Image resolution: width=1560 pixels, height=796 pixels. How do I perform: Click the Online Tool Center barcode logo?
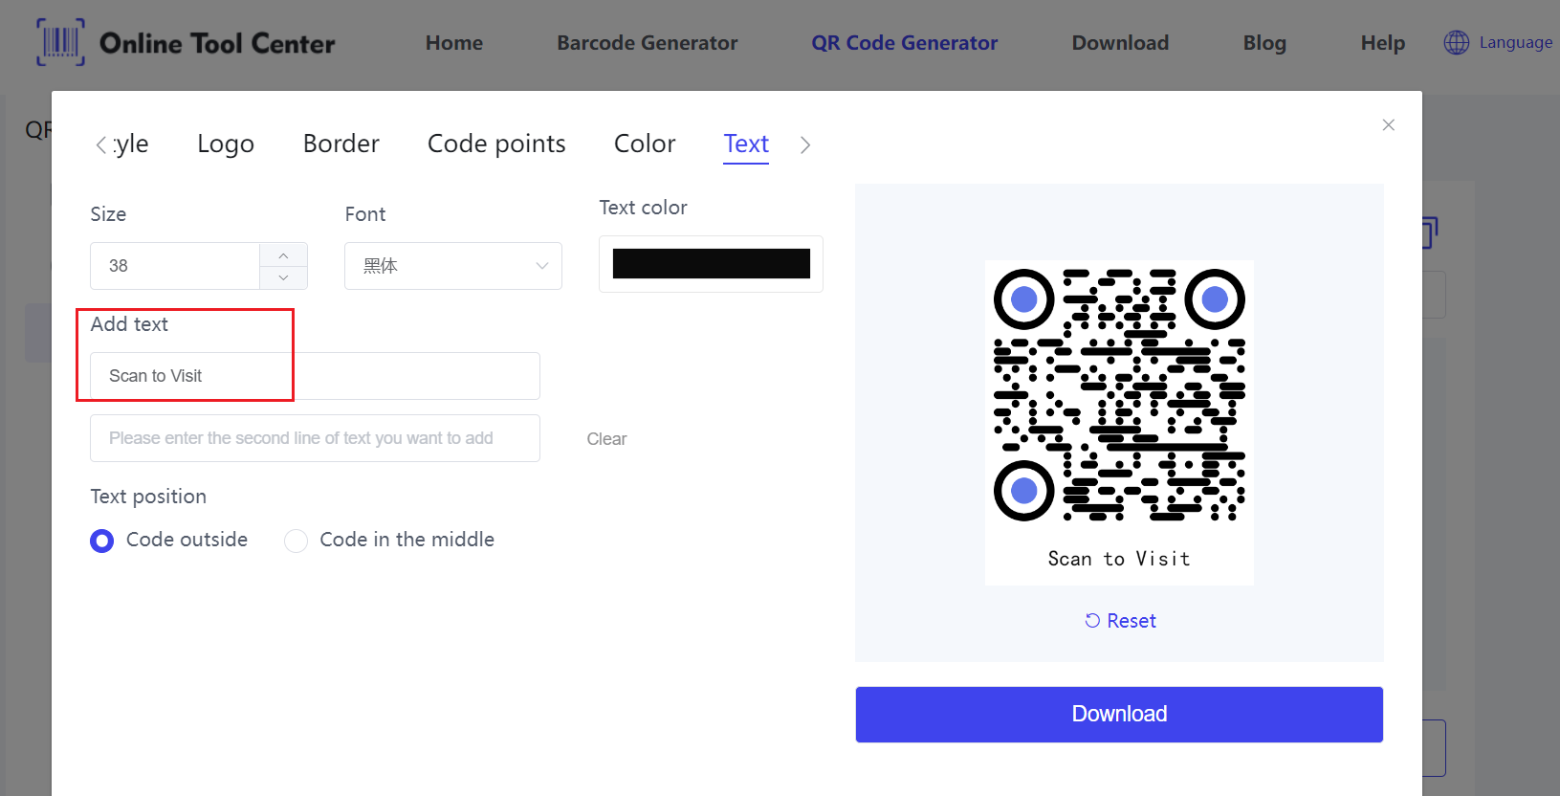tap(60, 42)
